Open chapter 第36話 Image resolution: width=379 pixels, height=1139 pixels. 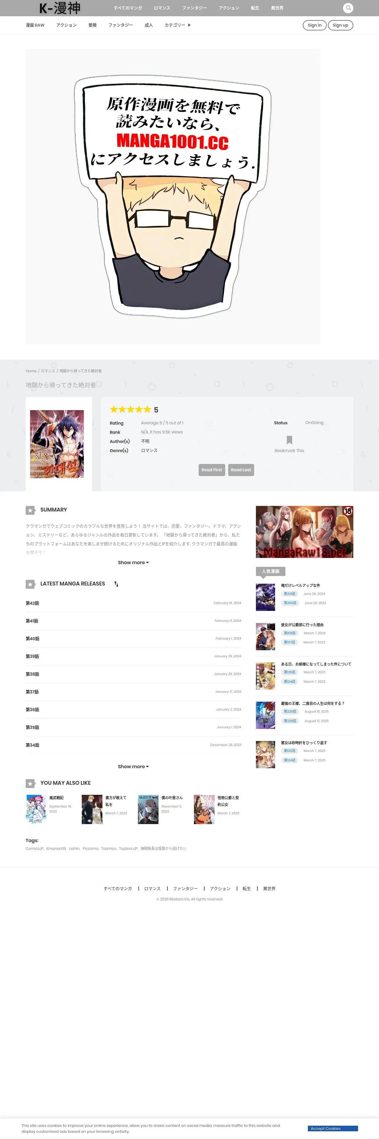coord(32,709)
